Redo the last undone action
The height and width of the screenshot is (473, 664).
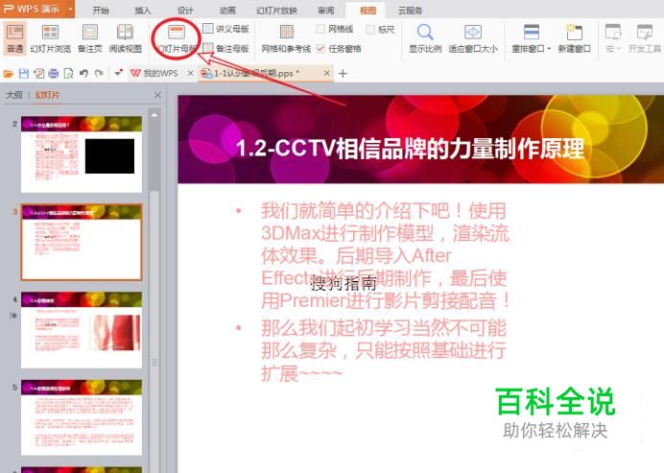99,74
